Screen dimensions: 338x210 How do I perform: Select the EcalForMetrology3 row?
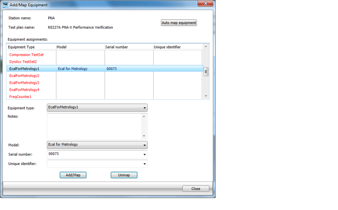24,83
